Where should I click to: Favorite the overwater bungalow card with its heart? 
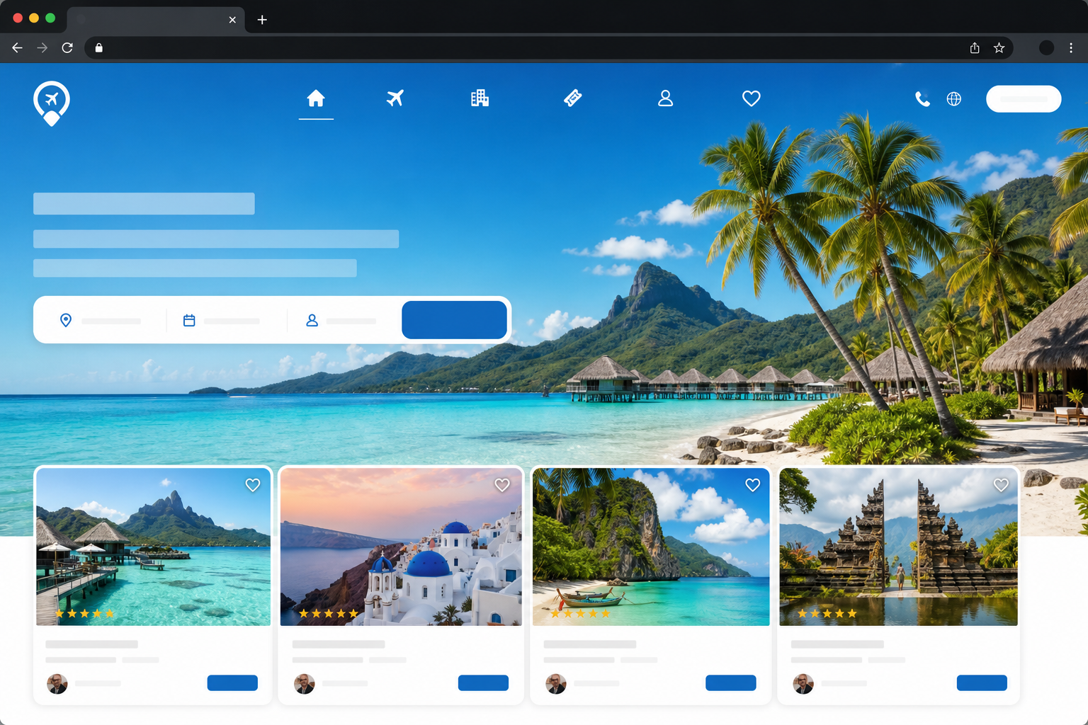253,485
